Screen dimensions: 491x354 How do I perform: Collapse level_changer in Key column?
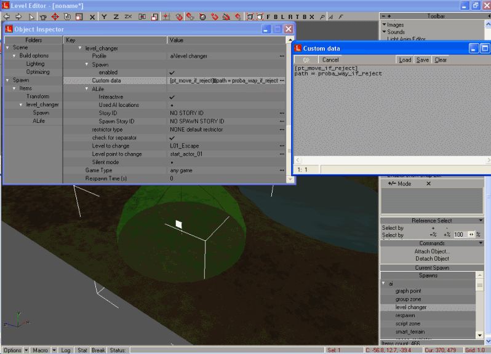(x=80, y=48)
